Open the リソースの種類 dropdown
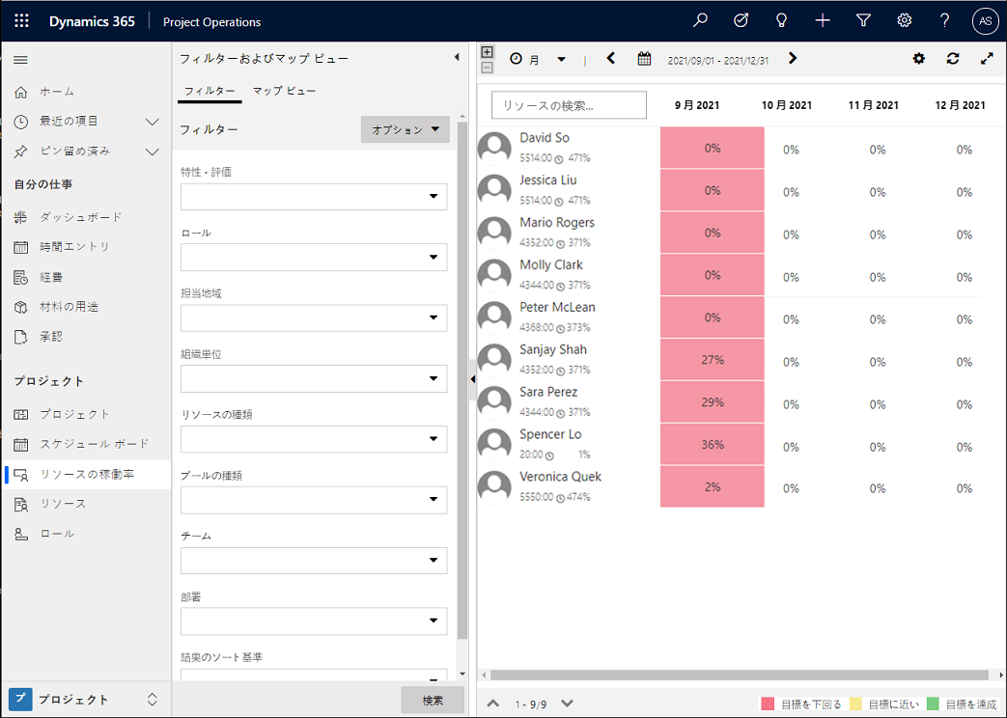1007x718 pixels. (314, 439)
